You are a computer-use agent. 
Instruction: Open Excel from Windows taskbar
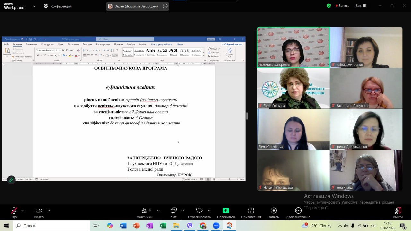tap(163, 226)
